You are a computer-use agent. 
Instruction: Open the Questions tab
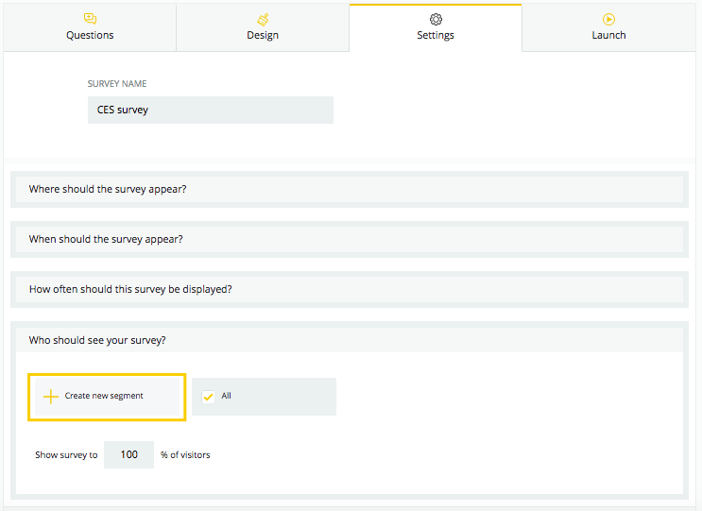coord(90,27)
